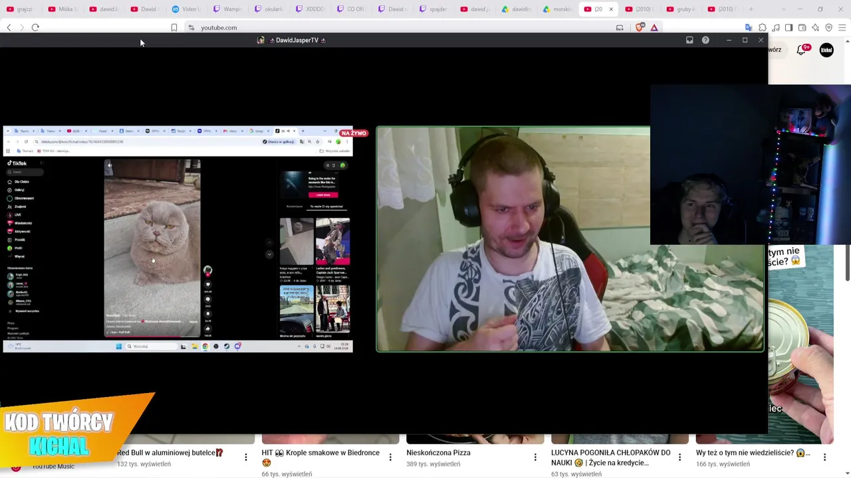Screen dimensions: 851x478
Task: Open 'Wy też o tym nie wiedzieliście?' video
Action: tap(753, 453)
